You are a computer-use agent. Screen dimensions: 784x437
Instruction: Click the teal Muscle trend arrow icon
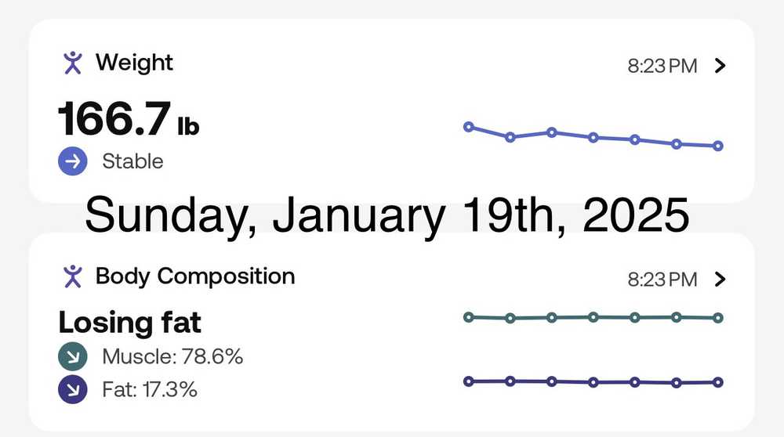pyautogui.click(x=73, y=357)
